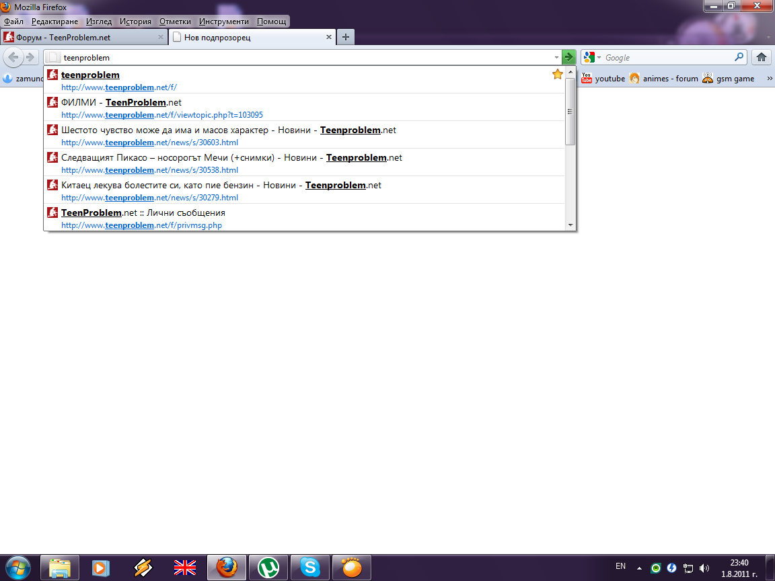Viewport: 775px width, 581px height.
Task: Click the suggestion list scroll-down arrow
Action: [570, 225]
